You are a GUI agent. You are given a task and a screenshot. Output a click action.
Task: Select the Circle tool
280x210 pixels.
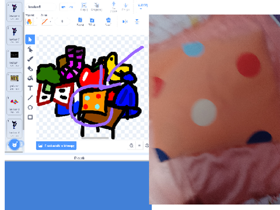[30, 107]
